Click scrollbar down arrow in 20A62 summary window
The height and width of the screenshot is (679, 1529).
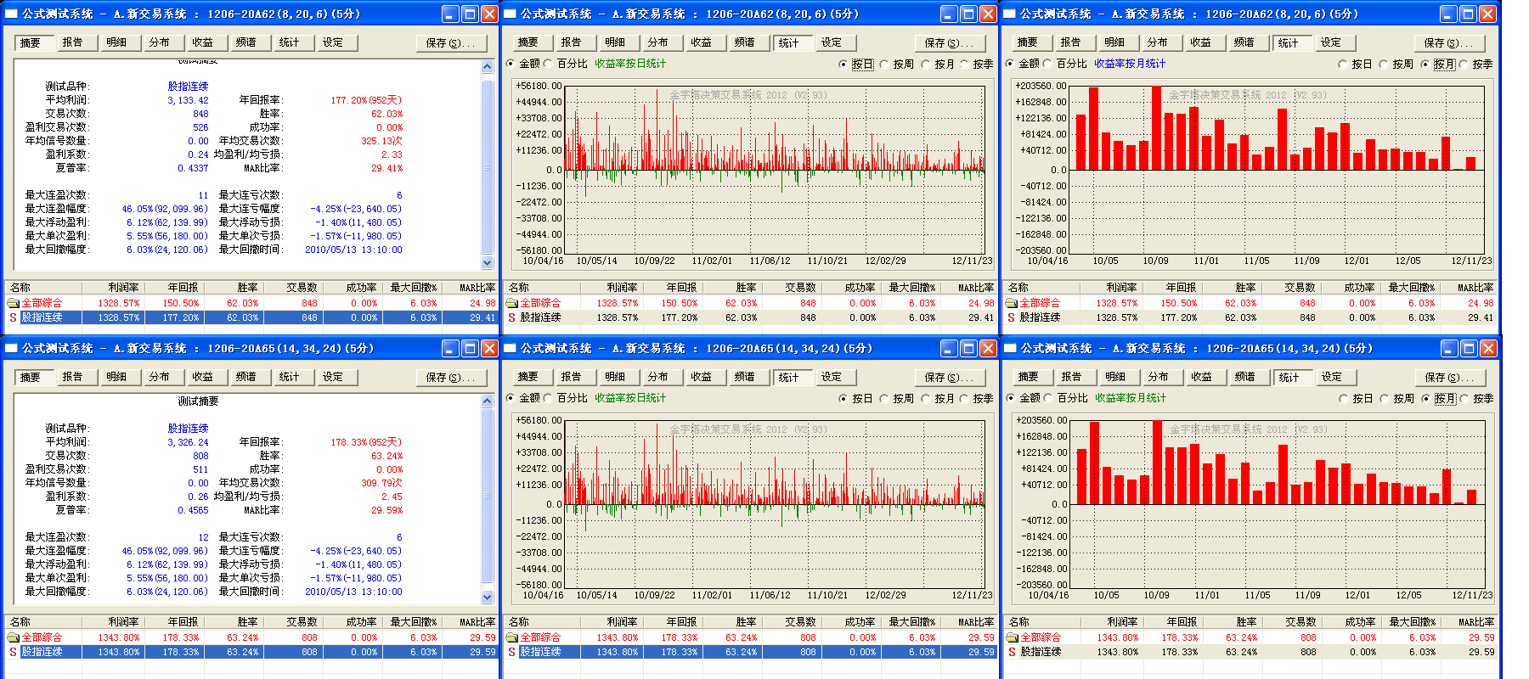pyautogui.click(x=488, y=263)
